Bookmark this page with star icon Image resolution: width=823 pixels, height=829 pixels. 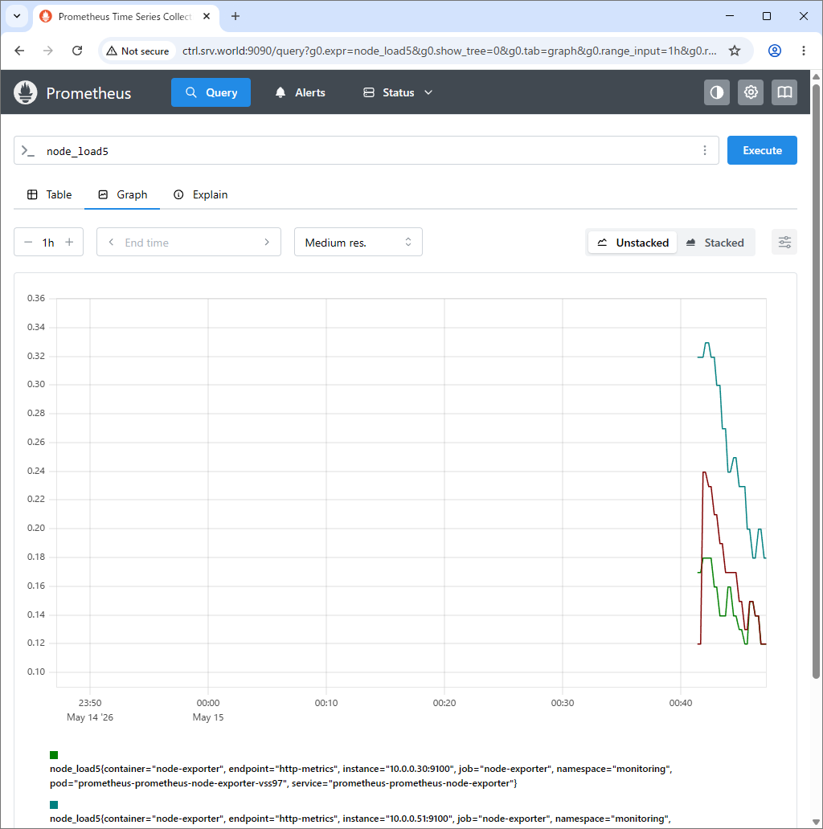(x=735, y=51)
